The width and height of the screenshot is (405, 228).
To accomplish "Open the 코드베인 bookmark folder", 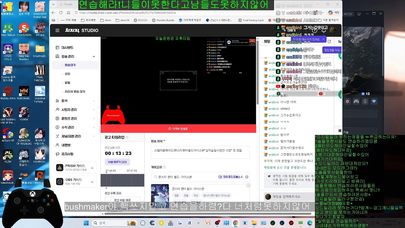I will tap(88, 20).
